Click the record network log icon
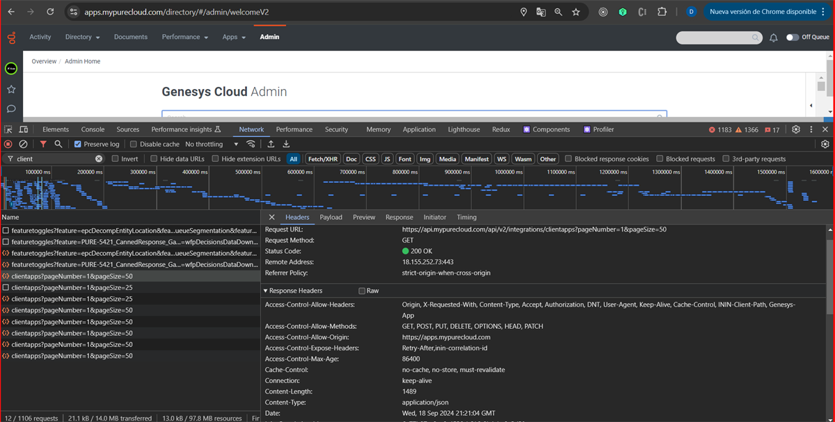 point(8,145)
